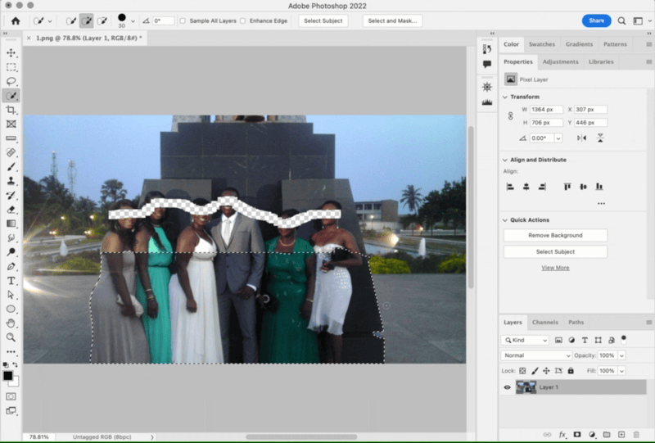Choose New Selection mode icon

point(71,21)
